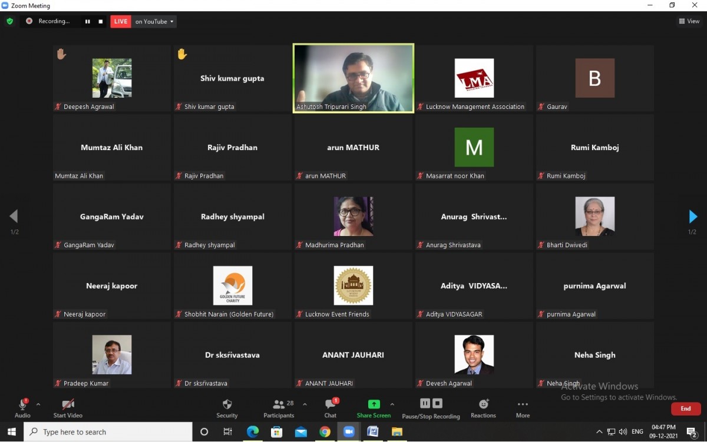Start sharing with Share Screen
This screenshot has width=707, height=442.
[x=374, y=408]
